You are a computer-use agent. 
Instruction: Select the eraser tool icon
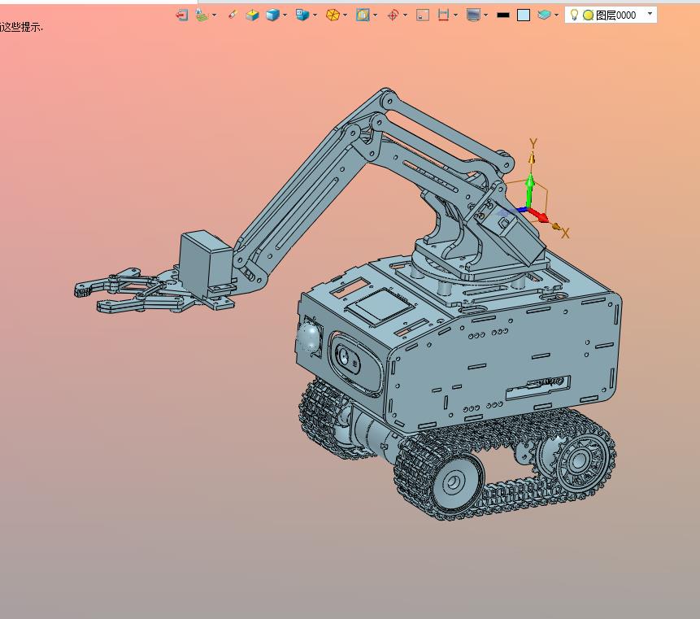pyautogui.click(x=233, y=15)
